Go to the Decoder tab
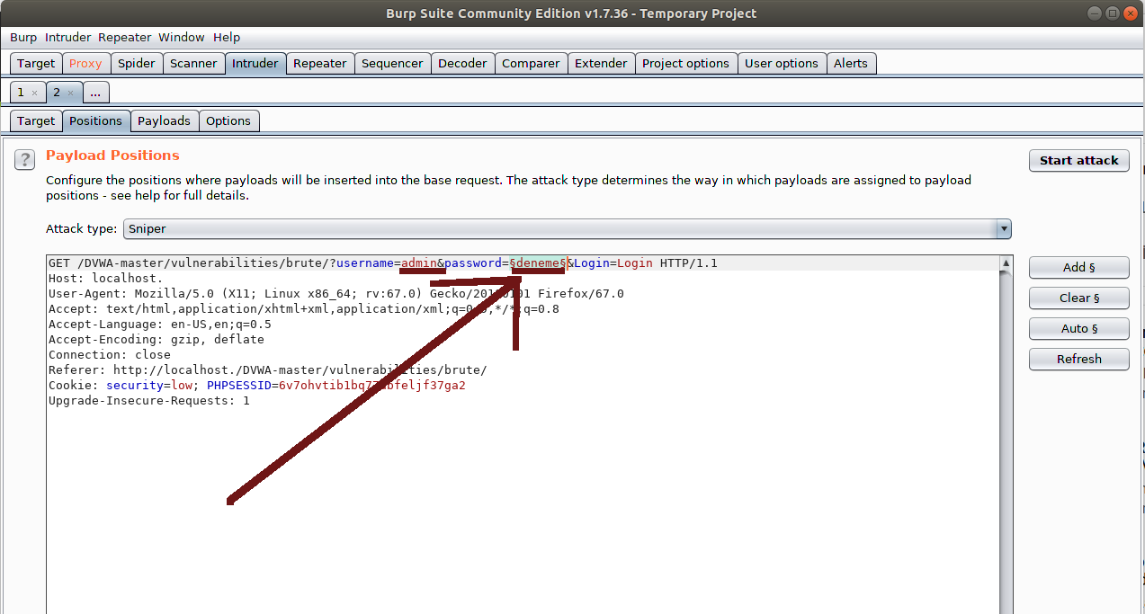This screenshot has width=1145, height=614. (462, 63)
